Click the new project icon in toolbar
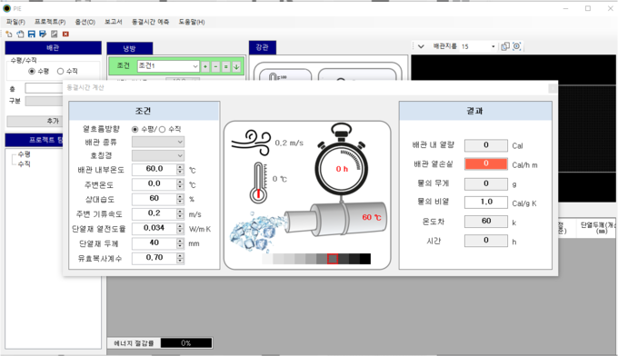The height and width of the screenshot is (356, 618). click(x=9, y=35)
